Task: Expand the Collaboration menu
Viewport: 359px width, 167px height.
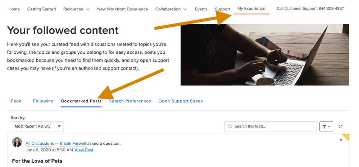Action: [x=171, y=9]
